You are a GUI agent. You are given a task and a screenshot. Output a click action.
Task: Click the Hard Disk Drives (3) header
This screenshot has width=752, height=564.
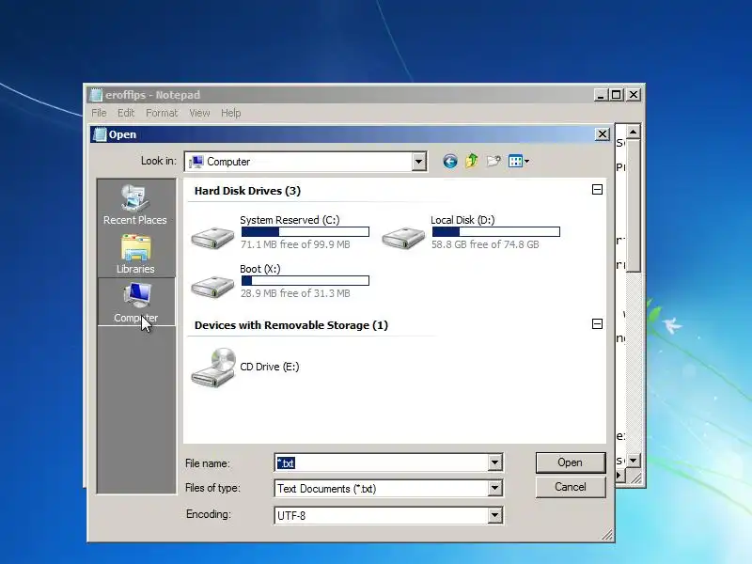point(247,191)
